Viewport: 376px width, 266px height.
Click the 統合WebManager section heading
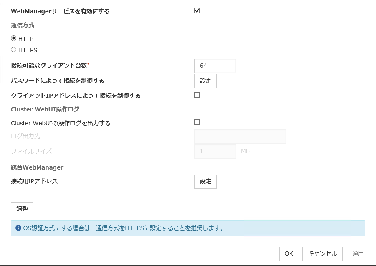pos(37,167)
